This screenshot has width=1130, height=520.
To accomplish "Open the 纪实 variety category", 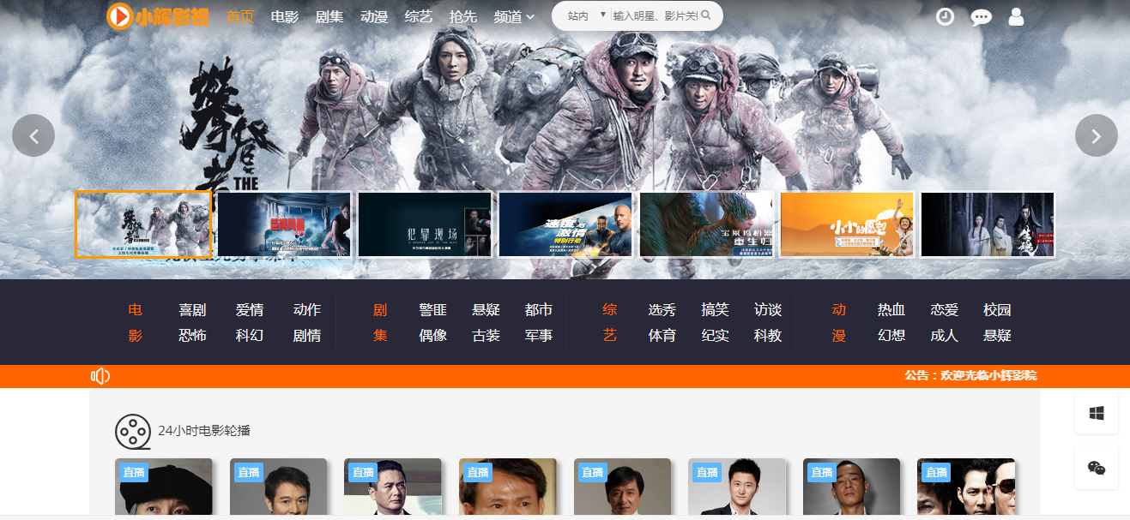I will pyautogui.click(x=715, y=336).
